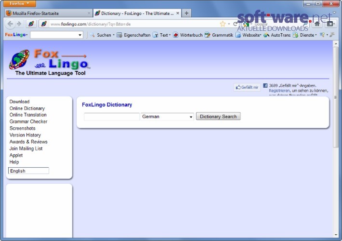342x241 pixels.
Task: Follow the Registrieren link
Action: coord(279,91)
